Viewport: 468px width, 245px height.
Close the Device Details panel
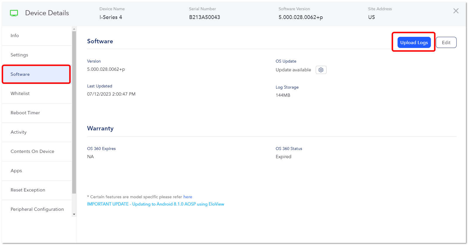pos(456,11)
